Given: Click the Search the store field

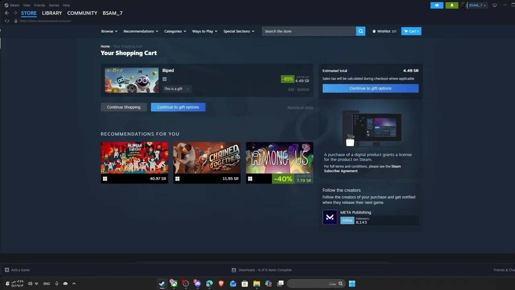Looking at the screenshot, I should coord(309,31).
